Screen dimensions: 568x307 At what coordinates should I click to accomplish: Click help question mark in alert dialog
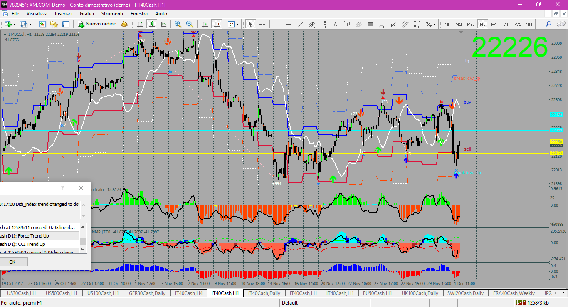point(62,188)
